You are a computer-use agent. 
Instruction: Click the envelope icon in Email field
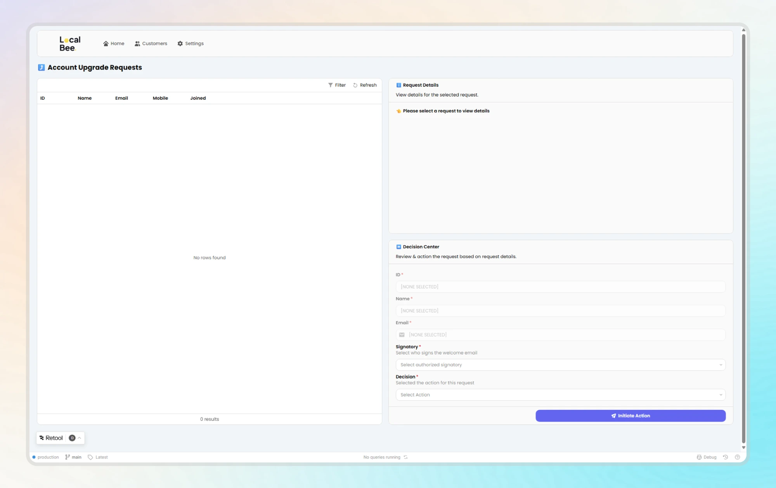[402, 335]
